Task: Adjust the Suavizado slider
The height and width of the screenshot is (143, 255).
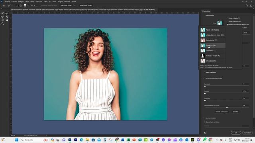Action: coord(227,86)
